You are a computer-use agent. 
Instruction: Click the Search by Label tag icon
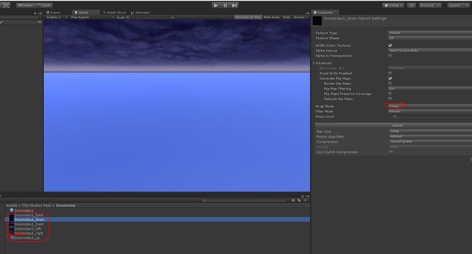point(299,200)
